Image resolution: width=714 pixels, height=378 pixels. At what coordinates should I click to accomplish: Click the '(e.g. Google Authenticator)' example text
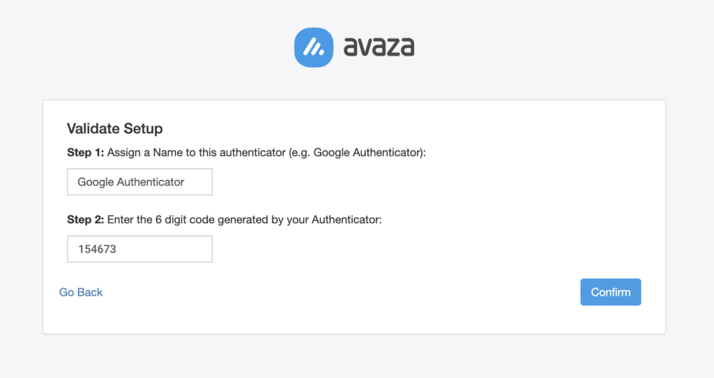pos(356,153)
